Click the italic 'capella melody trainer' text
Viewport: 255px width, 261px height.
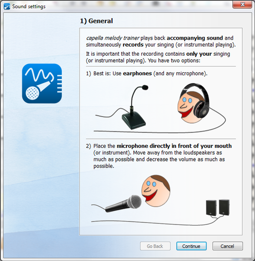pos(113,38)
